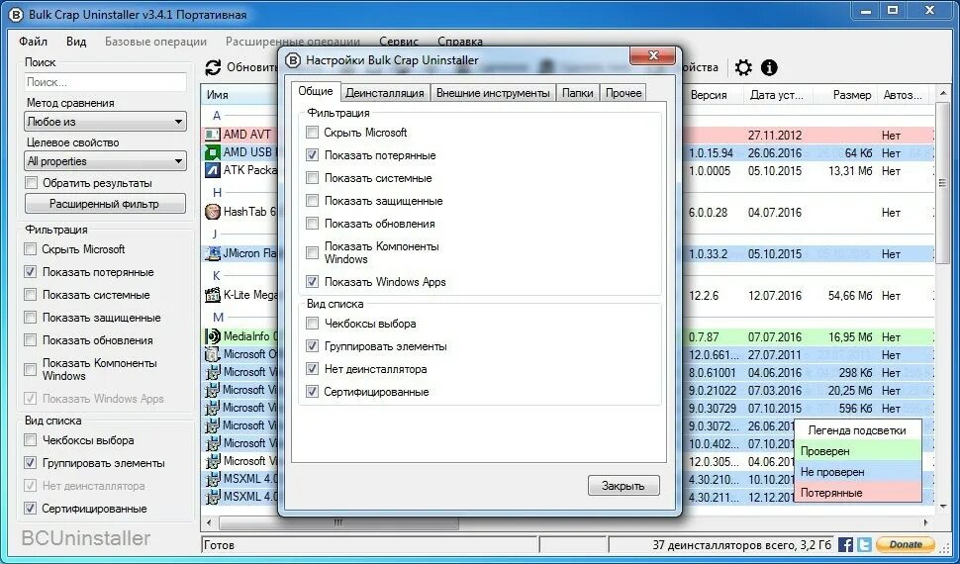This screenshot has width=960, height=564.
Task: Uncheck 'Сертифицированные' in the settings dialog
Action: 312,392
